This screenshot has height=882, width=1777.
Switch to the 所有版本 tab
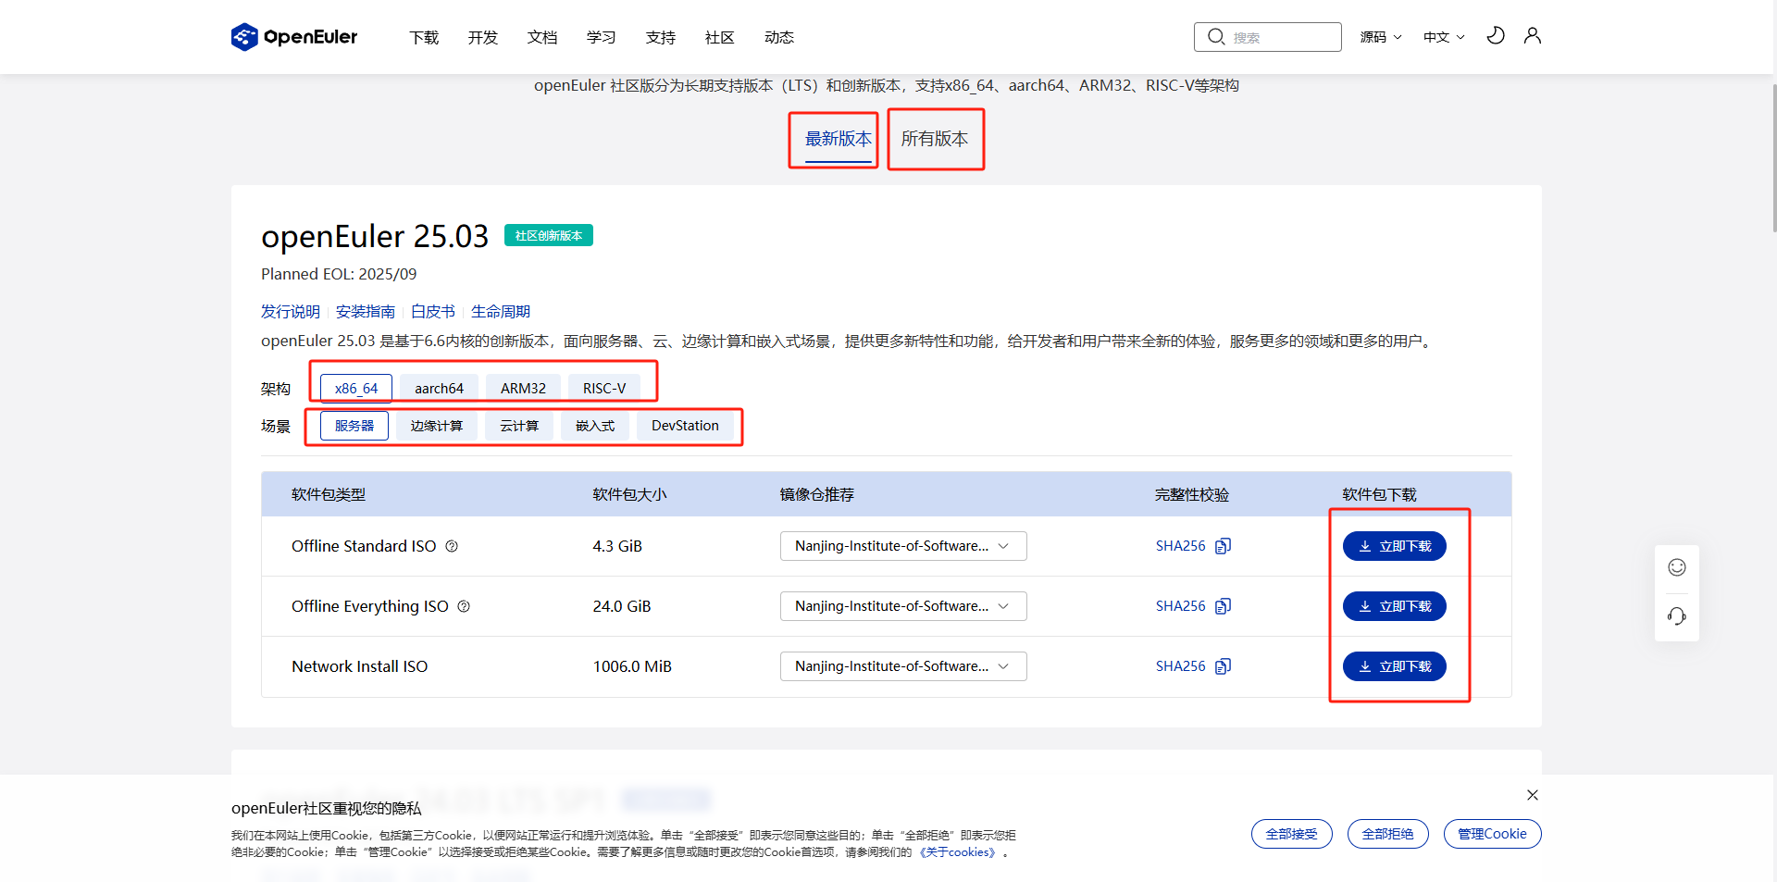point(935,139)
